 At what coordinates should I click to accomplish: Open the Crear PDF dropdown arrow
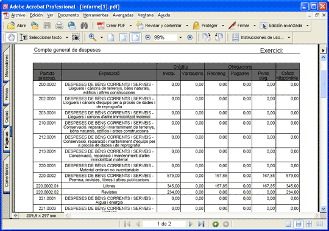[x=130, y=26]
